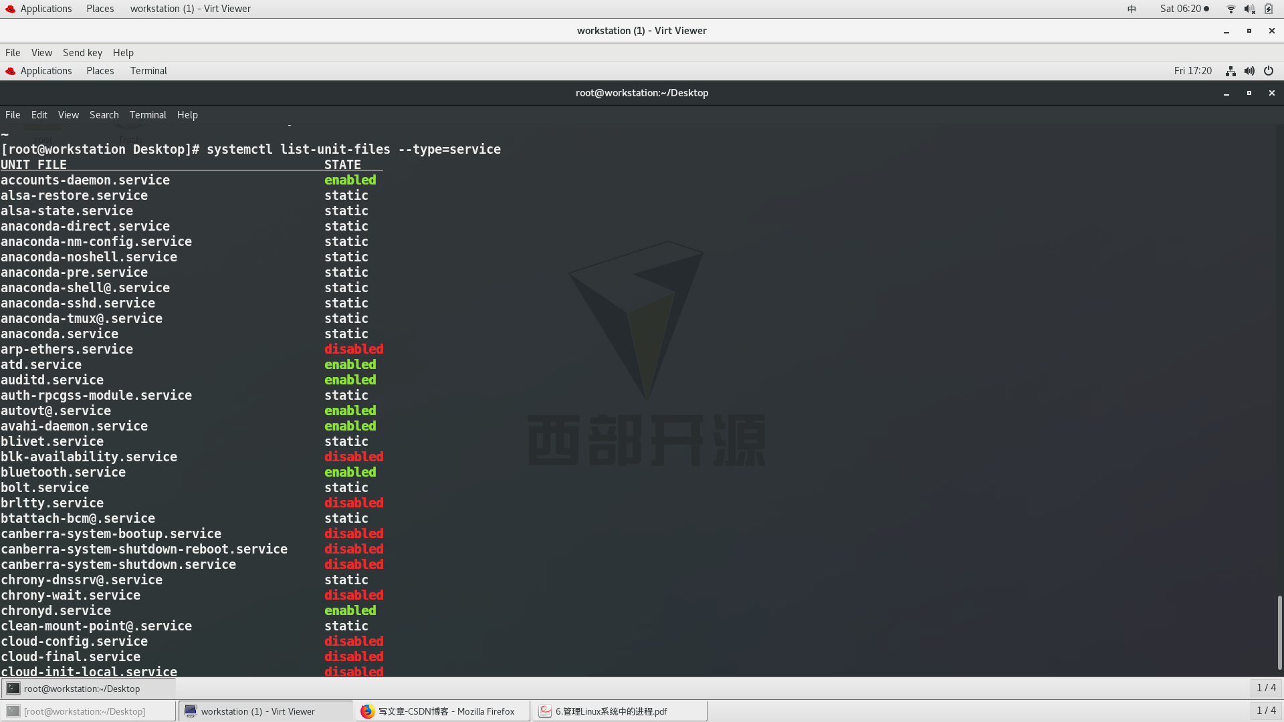Open the Virt Viewer Send key menu

(x=82, y=53)
